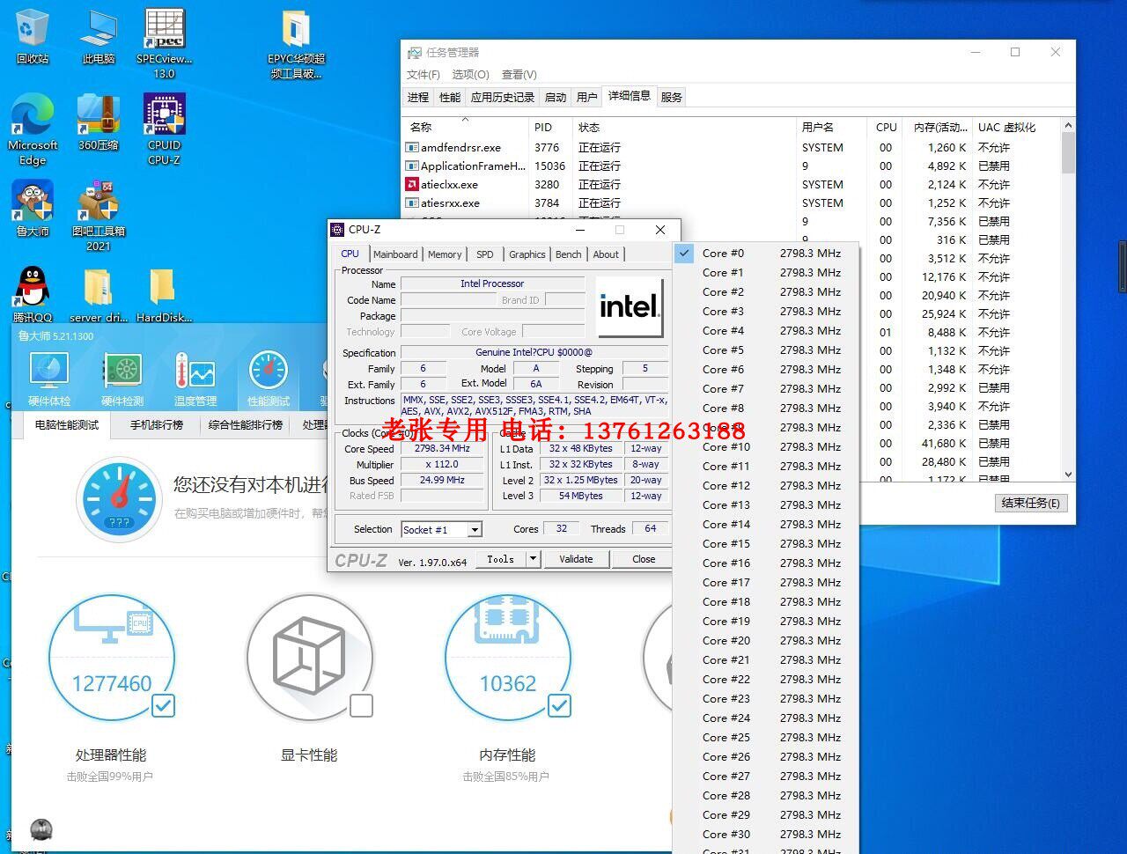Select the atieclxx.exe process row
This screenshot has height=854, width=1127.
click(x=732, y=185)
